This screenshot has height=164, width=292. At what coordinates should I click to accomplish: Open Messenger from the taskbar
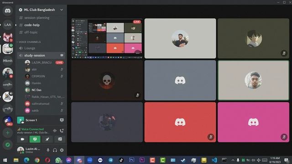point(69,160)
